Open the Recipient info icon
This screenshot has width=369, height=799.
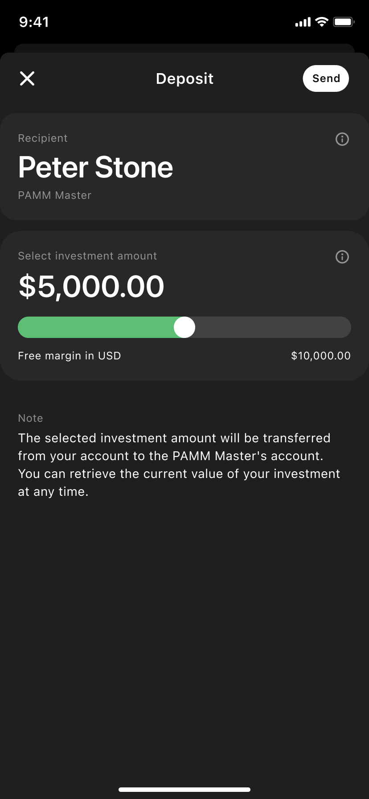(x=342, y=139)
